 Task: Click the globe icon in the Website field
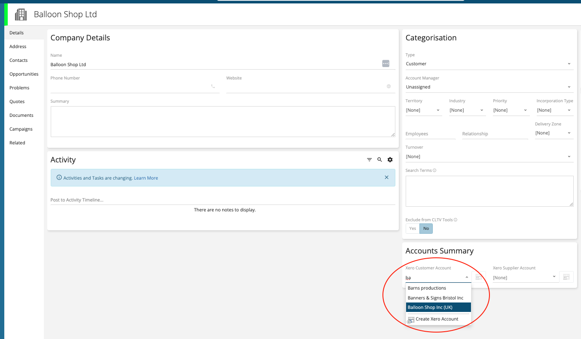click(388, 86)
